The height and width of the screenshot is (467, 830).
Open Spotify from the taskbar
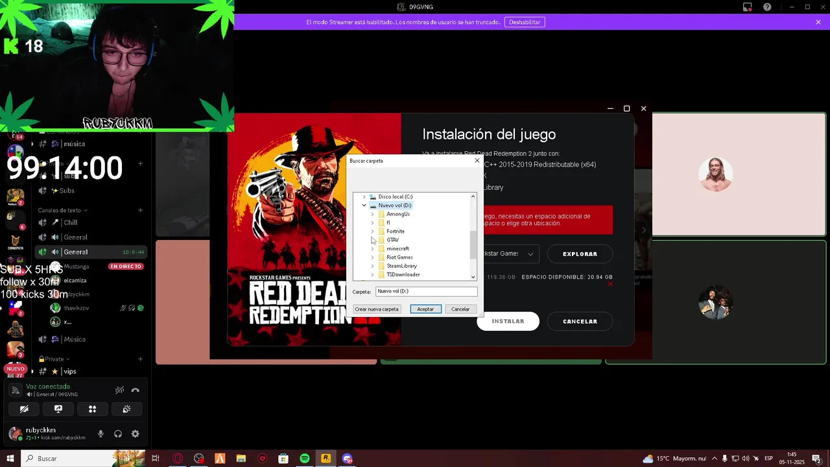(305, 459)
